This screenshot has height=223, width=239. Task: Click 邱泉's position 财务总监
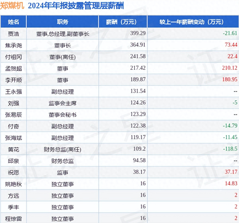tap(62, 161)
